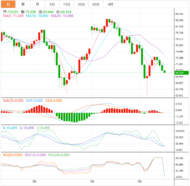Open the 60分 timeframe tab
190x186 pixels.
tap(96, 4)
